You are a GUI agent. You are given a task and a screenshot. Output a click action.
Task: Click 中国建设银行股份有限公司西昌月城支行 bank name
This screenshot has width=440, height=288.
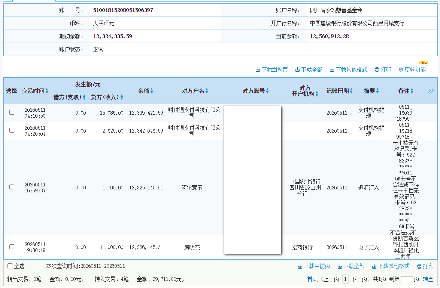point(357,23)
